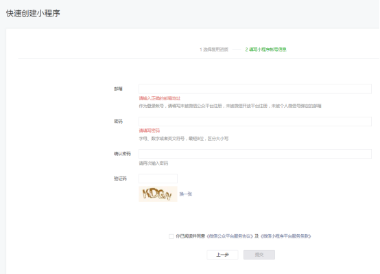Select step 1 选择复用资质
The height and width of the screenshot is (274, 380).
(214, 49)
